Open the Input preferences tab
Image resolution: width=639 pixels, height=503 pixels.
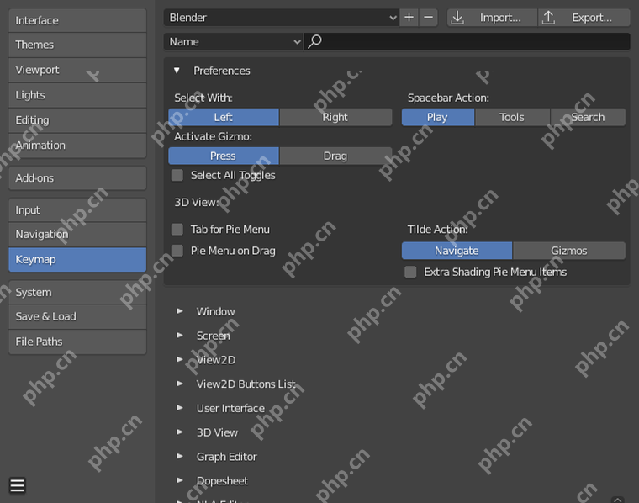(77, 210)
